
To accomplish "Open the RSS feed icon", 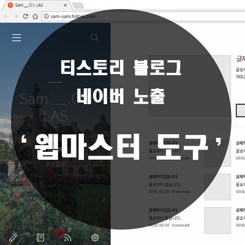I will coord(67,238).
